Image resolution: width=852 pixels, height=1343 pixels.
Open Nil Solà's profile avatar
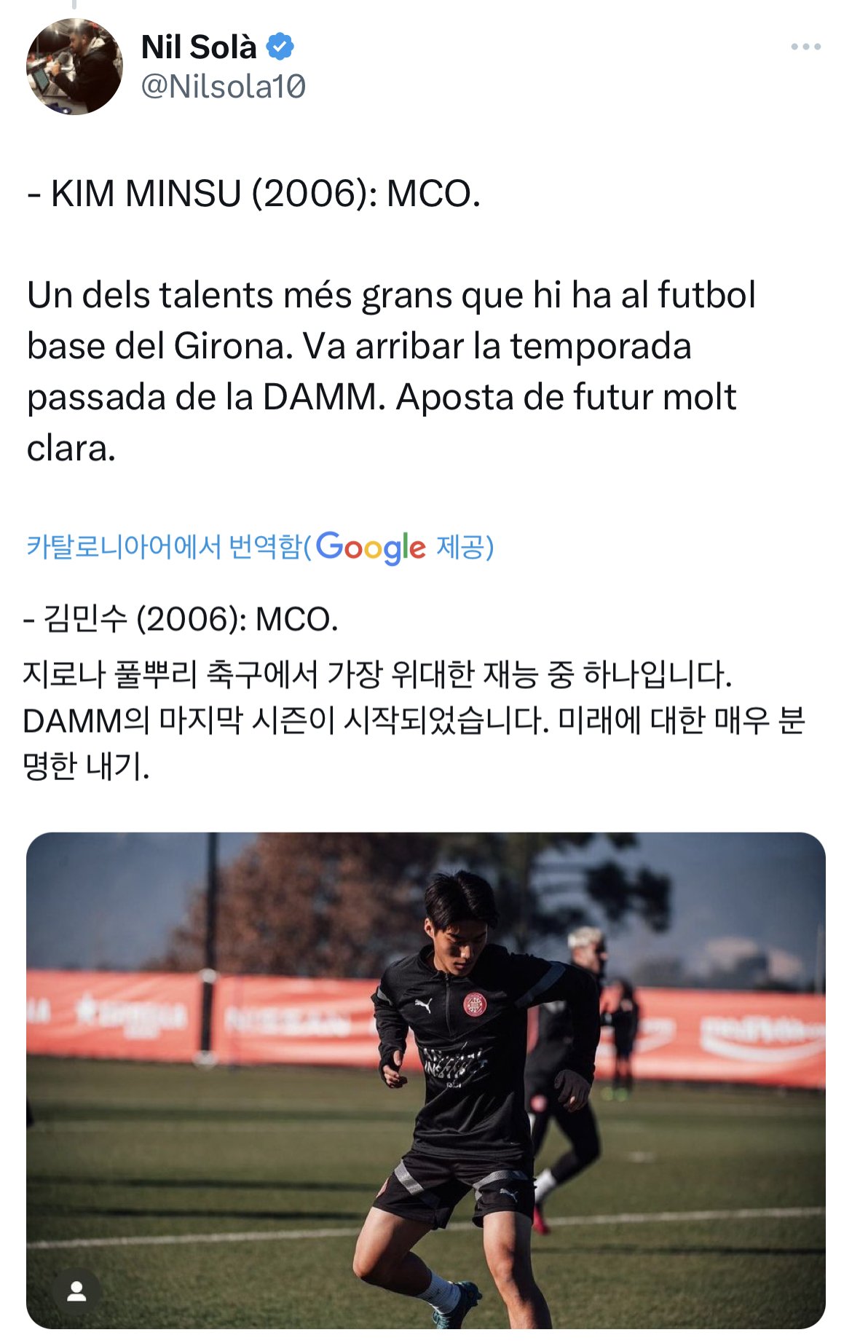[x=74, y=66]
